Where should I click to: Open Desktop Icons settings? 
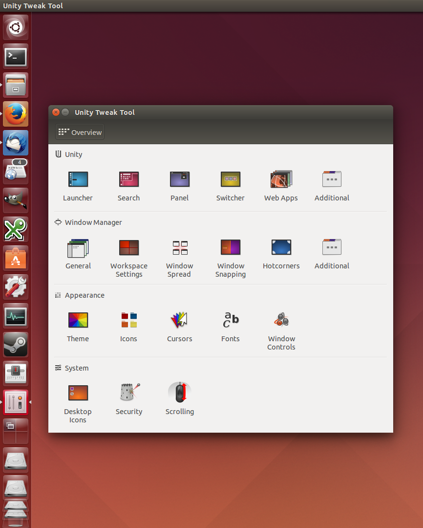pyautogui.click(x=78, y=393)
